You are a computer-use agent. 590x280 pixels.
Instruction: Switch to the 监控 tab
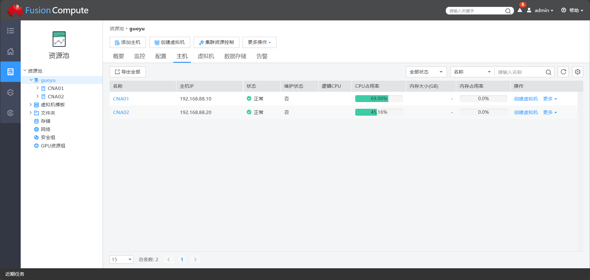pos(140,56)
